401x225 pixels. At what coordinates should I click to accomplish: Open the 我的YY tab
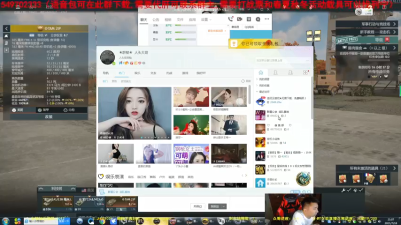pyautogui.click(x=201, y=73)
